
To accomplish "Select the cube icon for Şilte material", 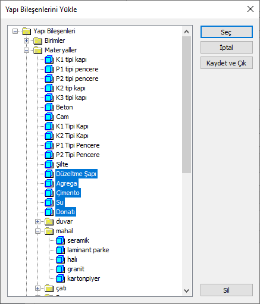I will pos(49,164).
